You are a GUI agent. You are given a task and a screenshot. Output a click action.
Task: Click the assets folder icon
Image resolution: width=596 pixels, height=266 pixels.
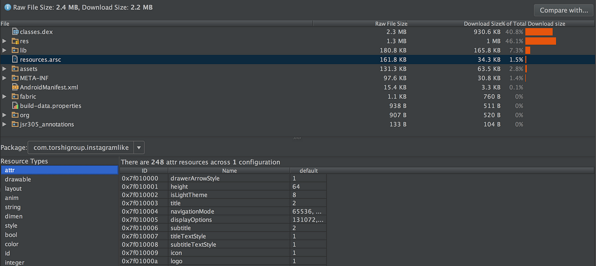(x=15, y=69)
